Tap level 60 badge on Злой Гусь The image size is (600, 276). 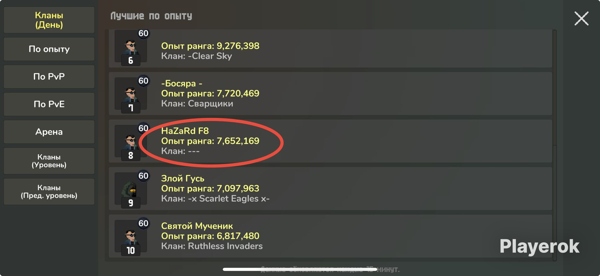click(143, 176)
